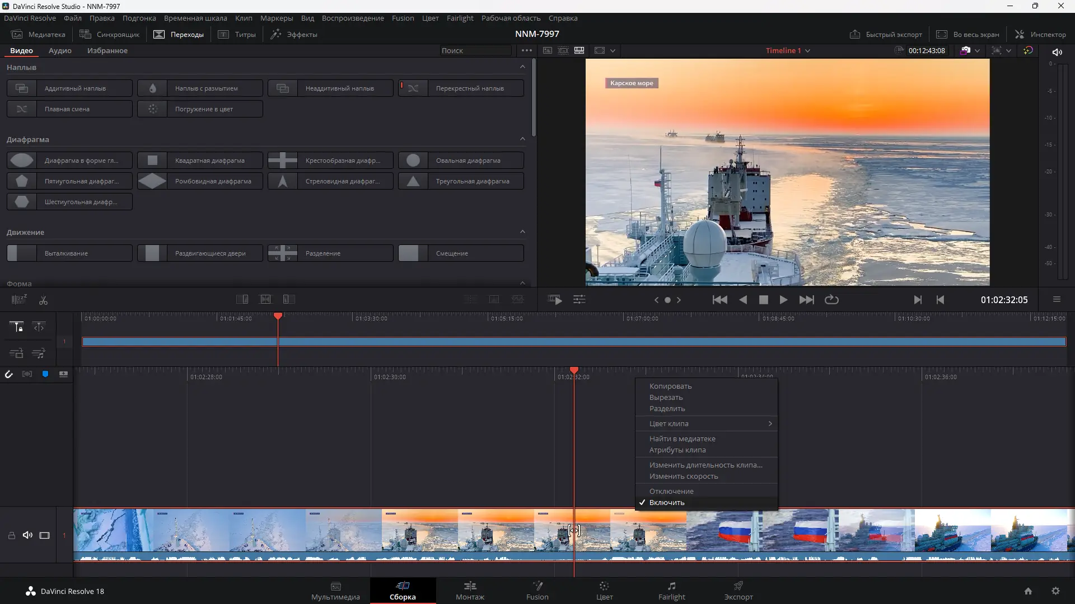Image resolution: width=1075 pixels, height=604 pixels.
Task: Switch to the Аудио tab
Action: click(60, 50)
